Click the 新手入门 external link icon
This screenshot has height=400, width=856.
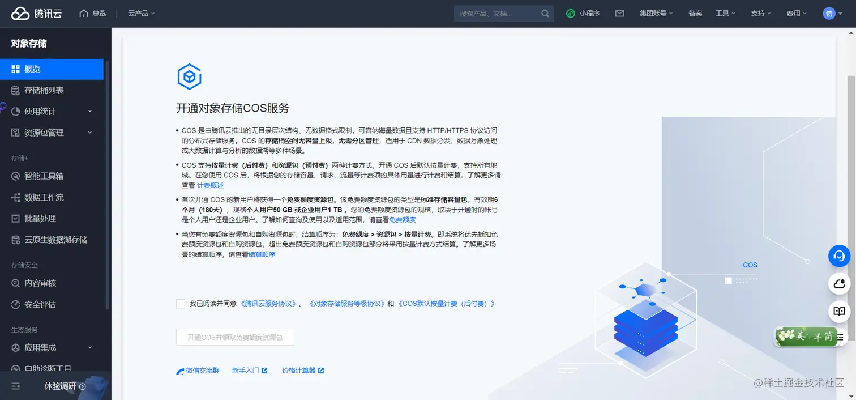pyautogui.click(x=264, y=371)
